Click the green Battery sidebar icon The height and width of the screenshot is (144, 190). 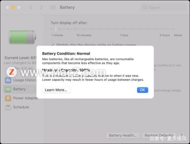tap(8, 89)
